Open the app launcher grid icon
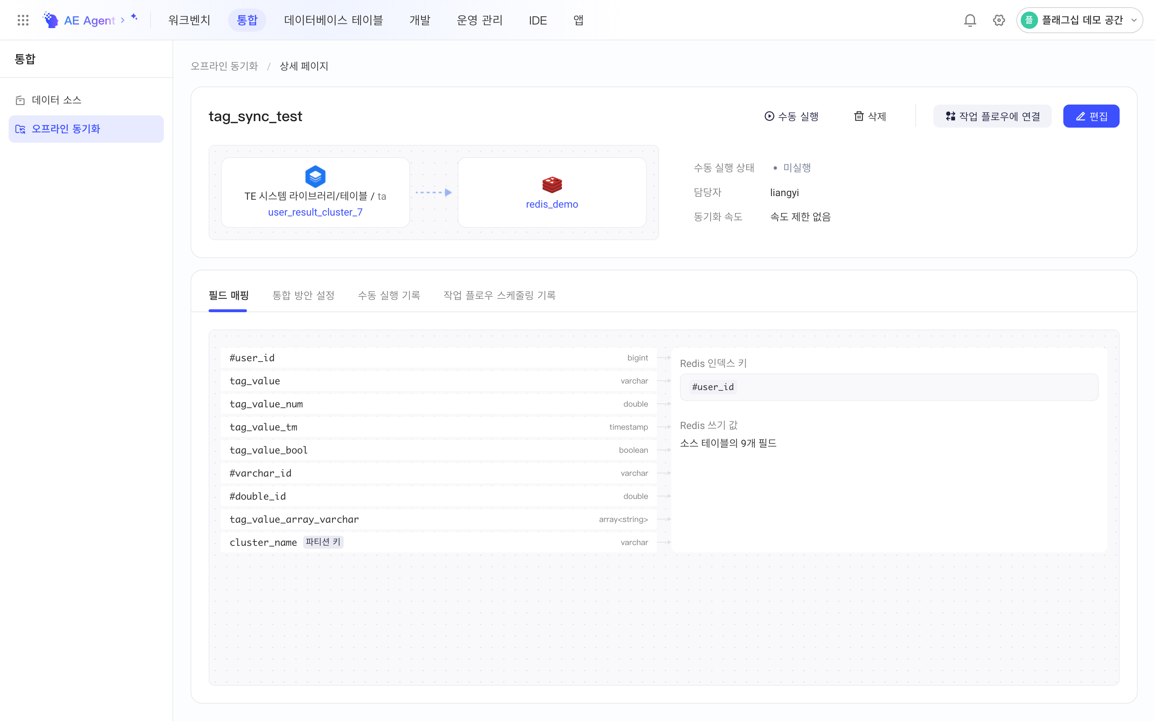Viewport: 1155px width, 721px height. coord(23,20)
